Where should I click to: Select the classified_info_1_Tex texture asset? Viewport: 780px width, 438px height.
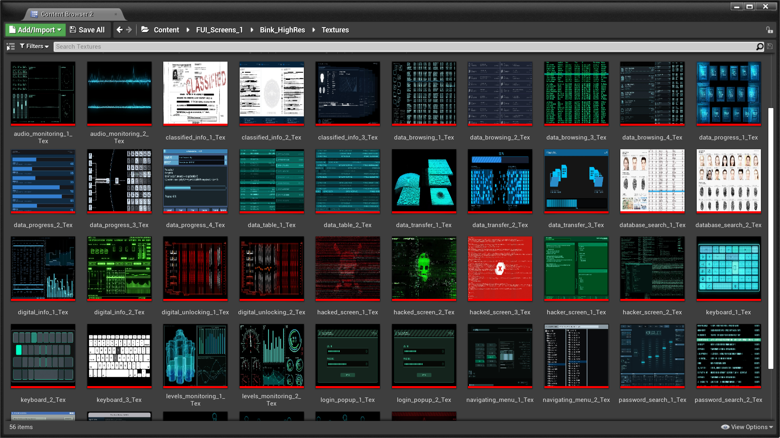pos(195,94)
